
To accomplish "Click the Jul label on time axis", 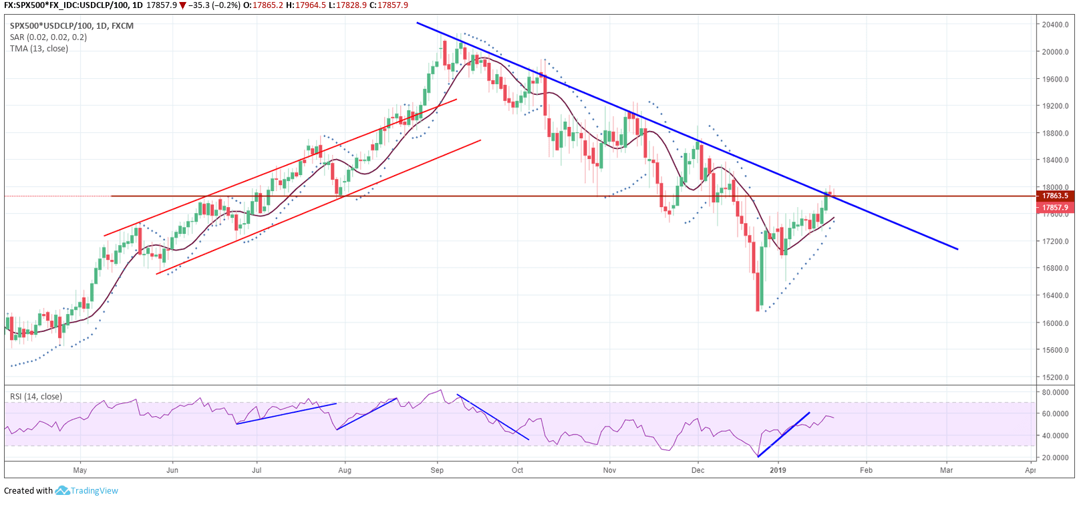I will tap(257, 470).
